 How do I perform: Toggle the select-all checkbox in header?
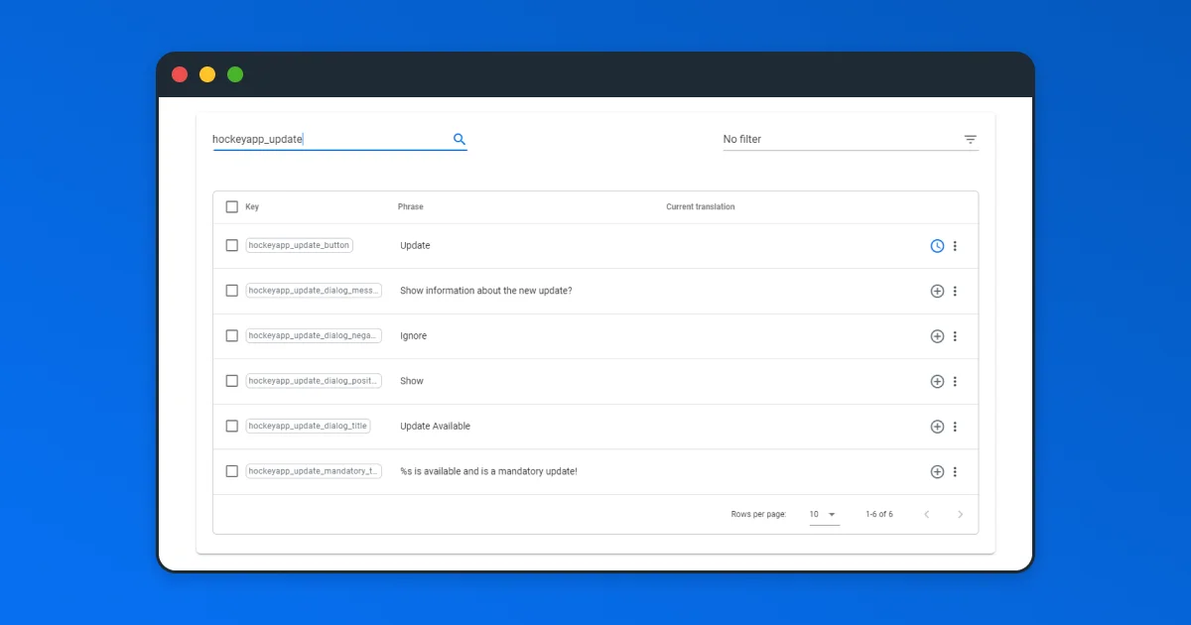click(x=232, y=207)
